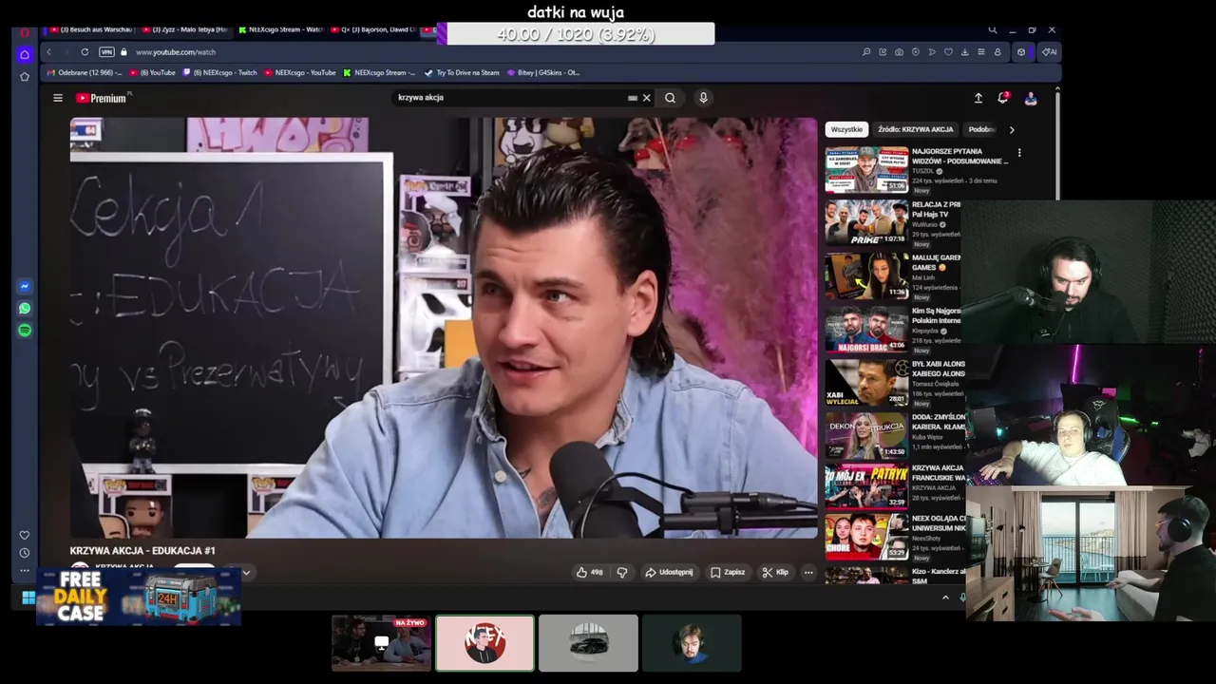1216x684 pixels.
Task: Select the 'Podobne' filter chip
Action: pos(981,129)
